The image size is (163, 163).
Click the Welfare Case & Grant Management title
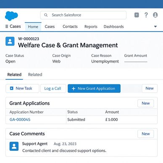point(68,45)
